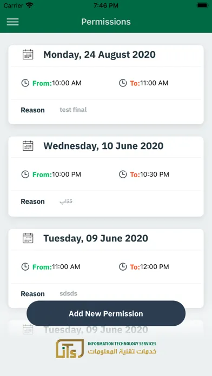Tap the Permissions page title

(x=106, y=22)
